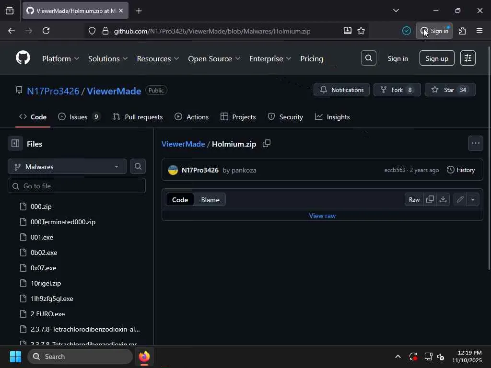Click the Raw button
491x368 pixels.
click(414, 199)
